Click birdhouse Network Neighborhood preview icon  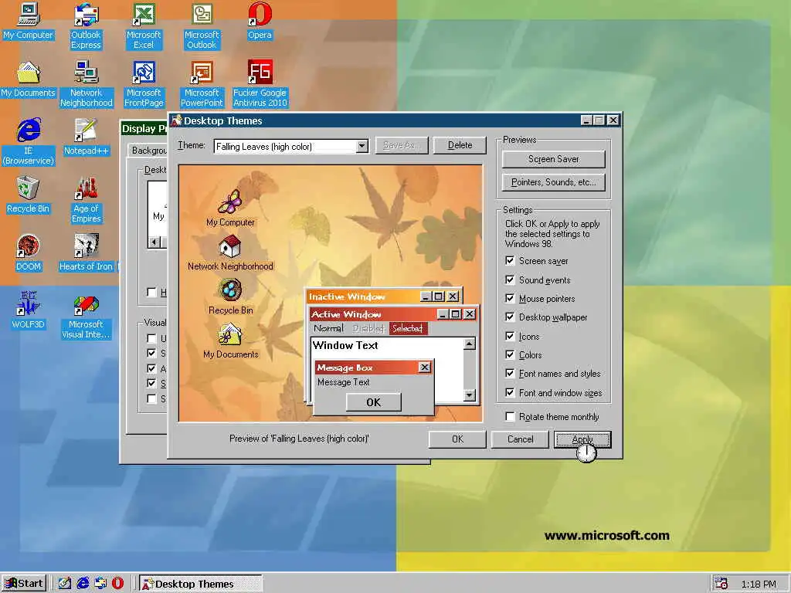point(230,246)
